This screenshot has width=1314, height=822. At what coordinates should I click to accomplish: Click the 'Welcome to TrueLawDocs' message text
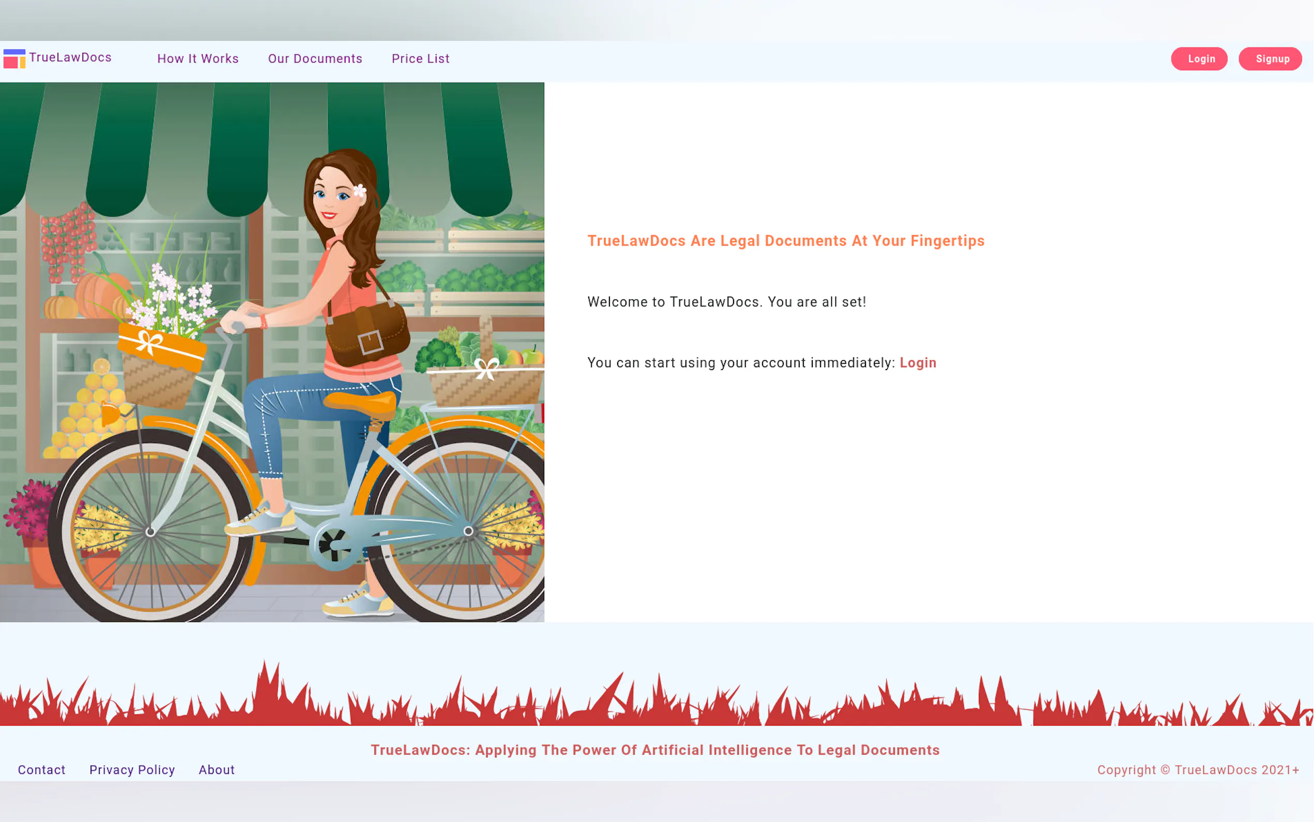point(726,302)
